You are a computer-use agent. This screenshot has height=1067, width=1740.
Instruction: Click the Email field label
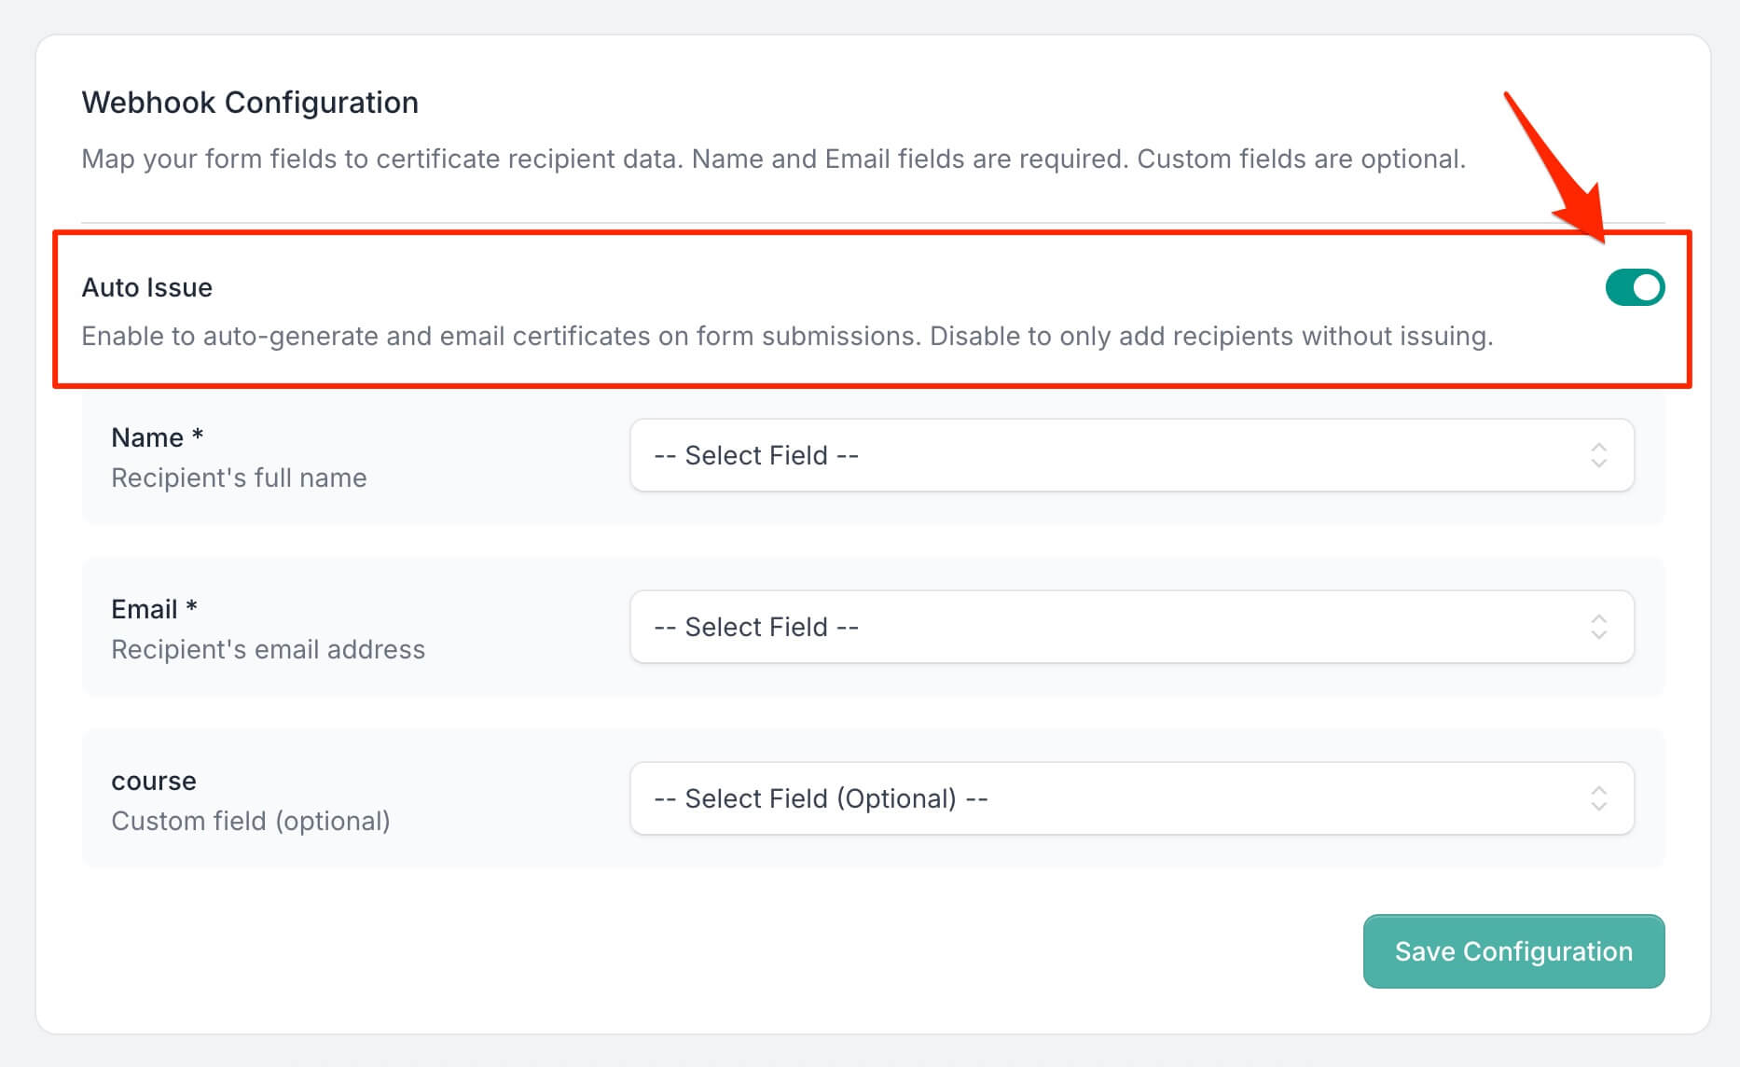(144, 609)
